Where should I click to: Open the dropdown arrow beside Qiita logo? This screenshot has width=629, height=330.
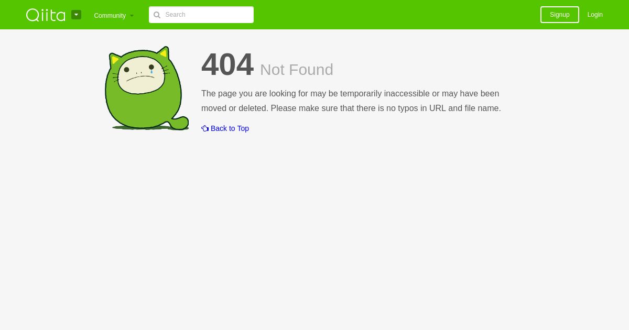77,15
